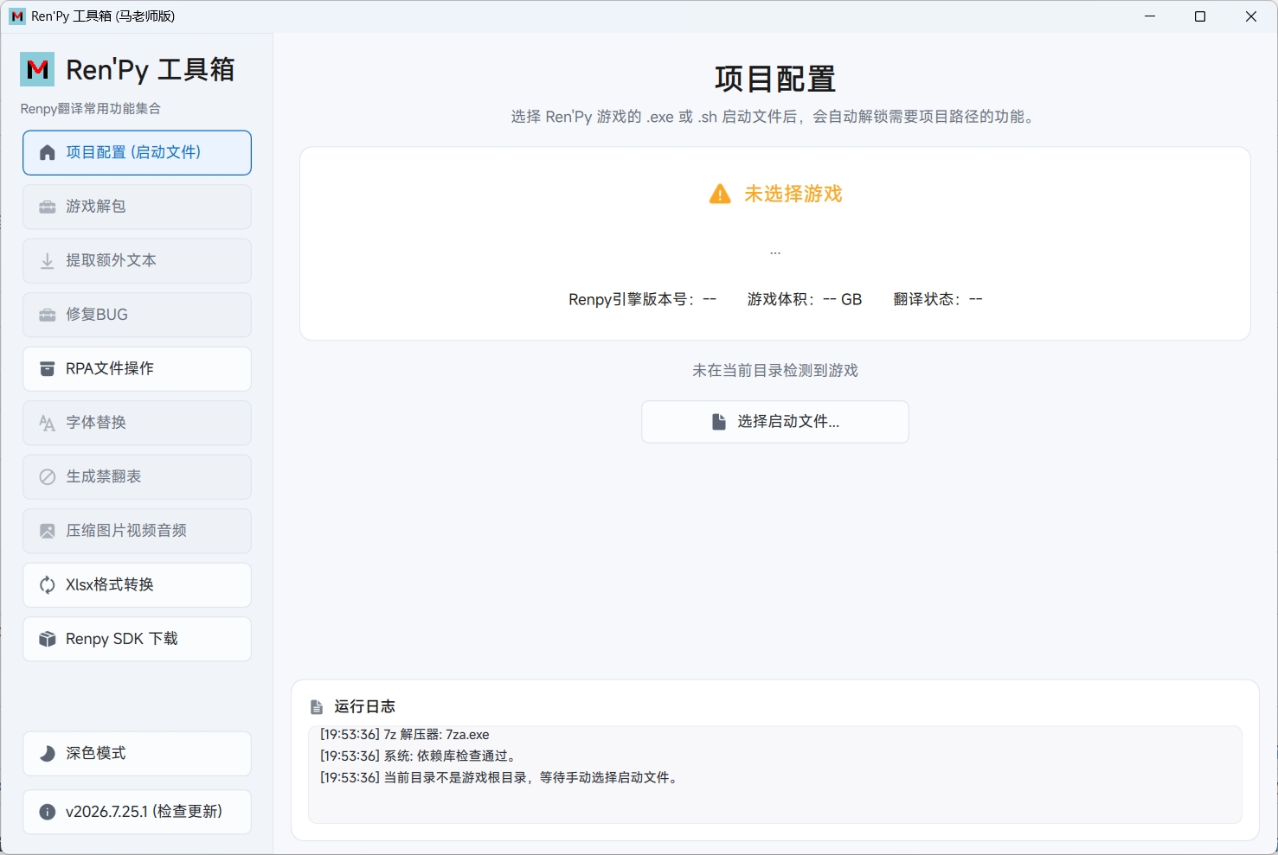Click the archive box icon beside RPA文件操作
This screenshot has width=1278, height=855.
pos(48,369)
